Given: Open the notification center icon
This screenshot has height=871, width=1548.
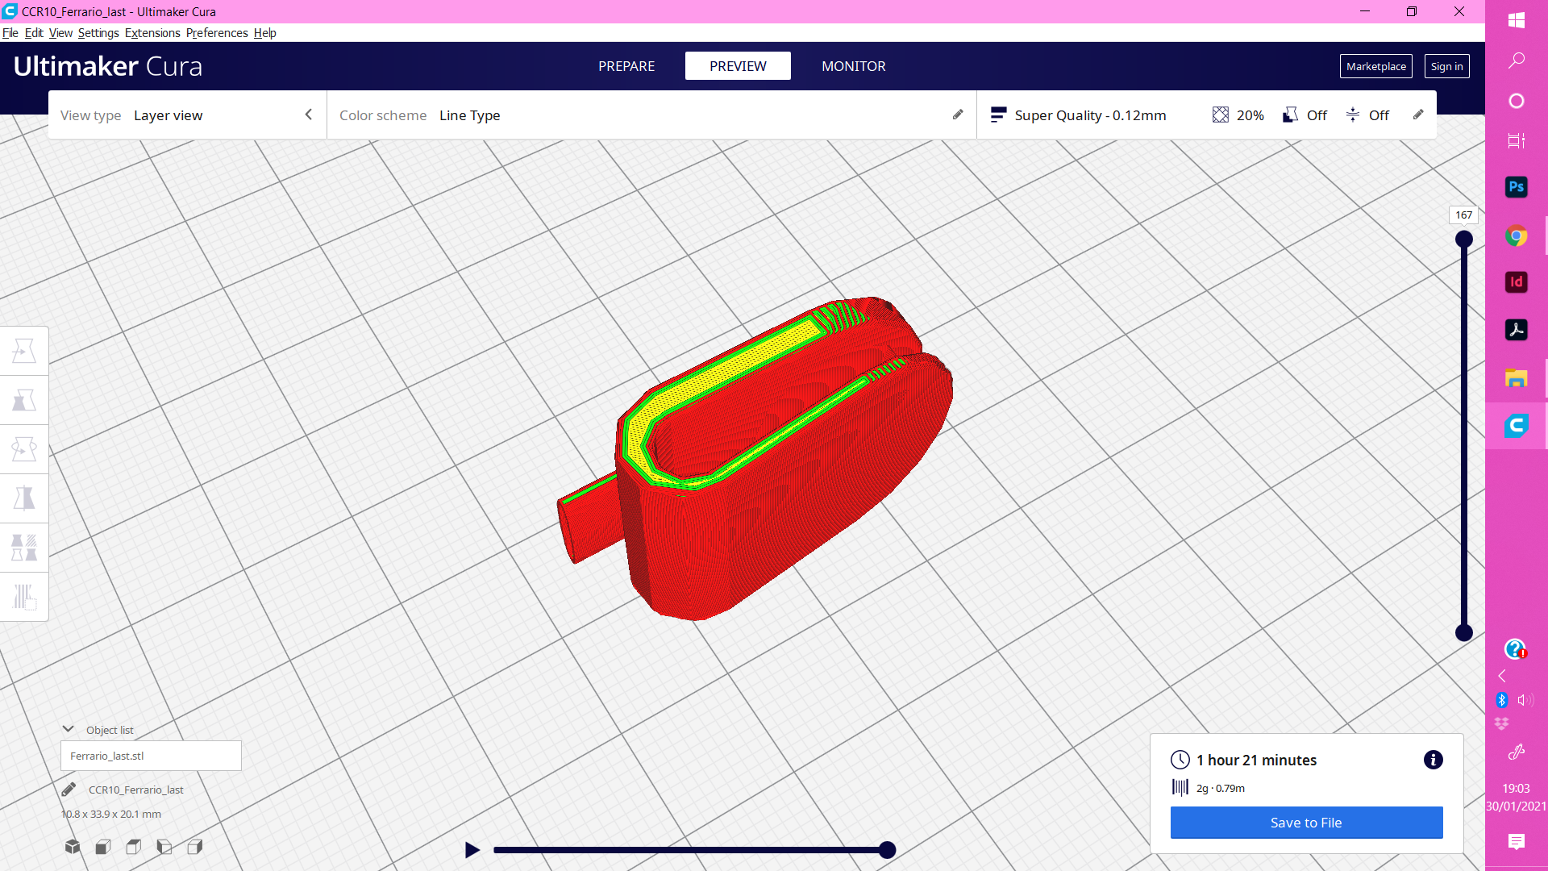Looking at the screenshot, I should coord(1516,842).
